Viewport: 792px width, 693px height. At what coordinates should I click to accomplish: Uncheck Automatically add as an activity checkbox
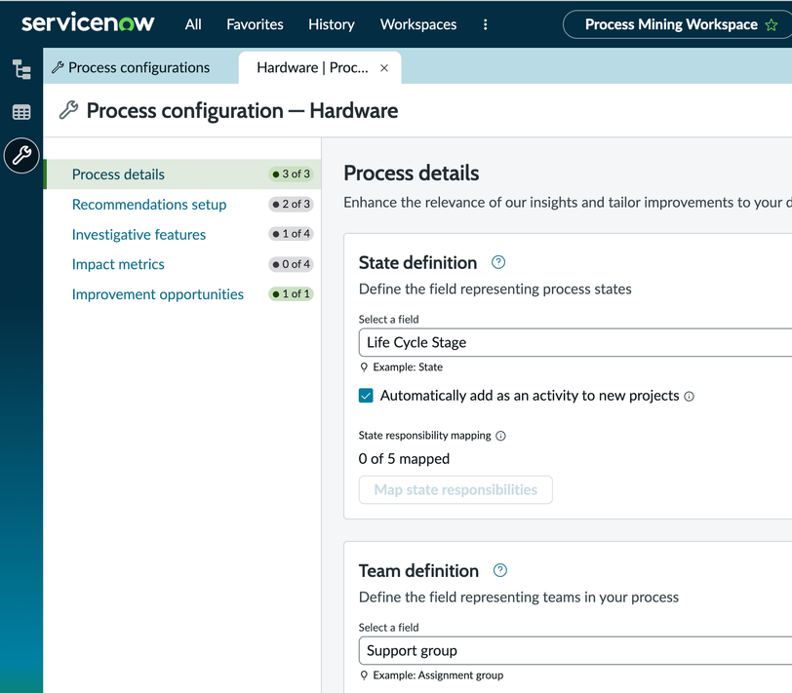(x=367, y=396)
